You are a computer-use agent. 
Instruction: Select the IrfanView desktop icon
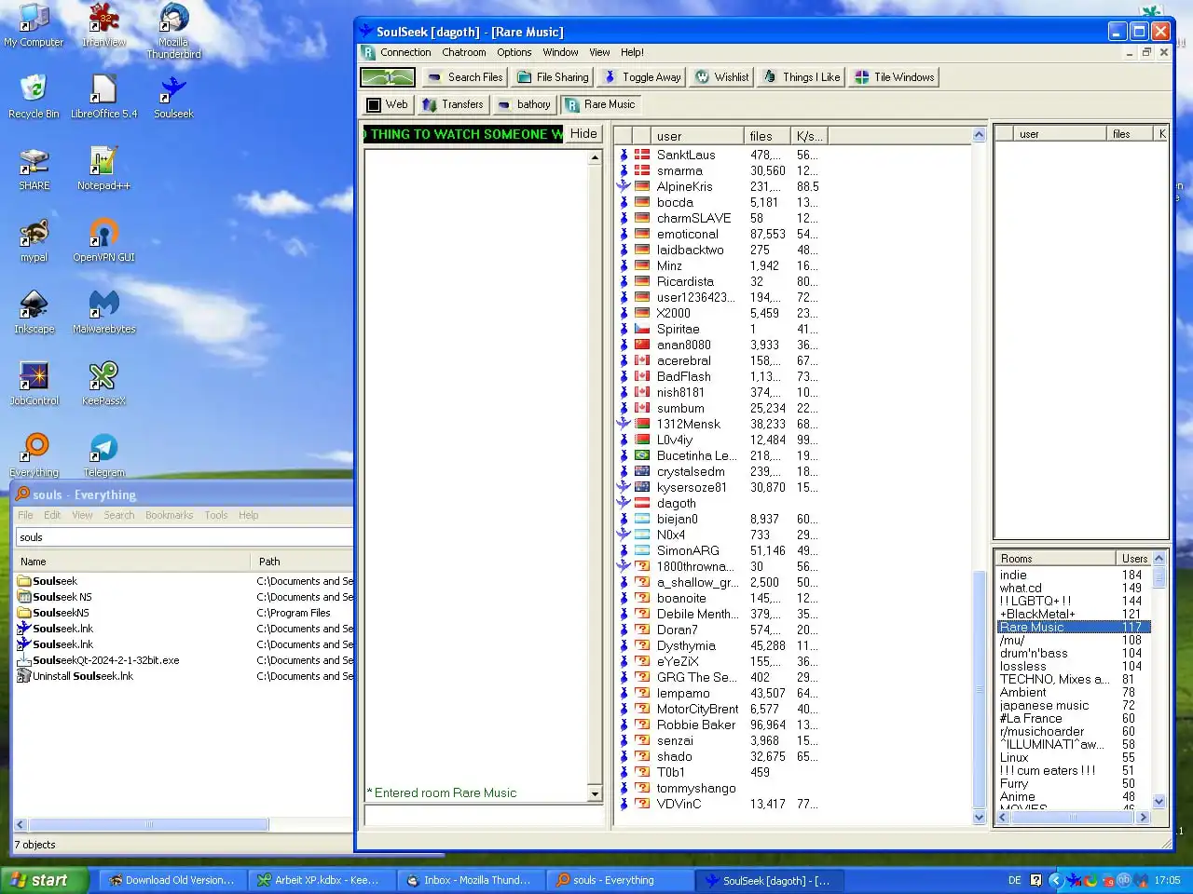point(103,26)
